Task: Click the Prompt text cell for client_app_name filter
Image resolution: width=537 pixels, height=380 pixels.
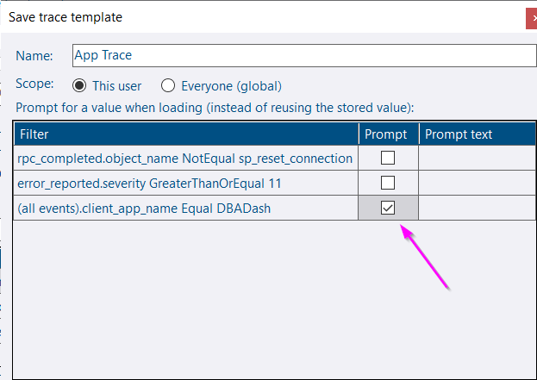Action: [477, 209]
